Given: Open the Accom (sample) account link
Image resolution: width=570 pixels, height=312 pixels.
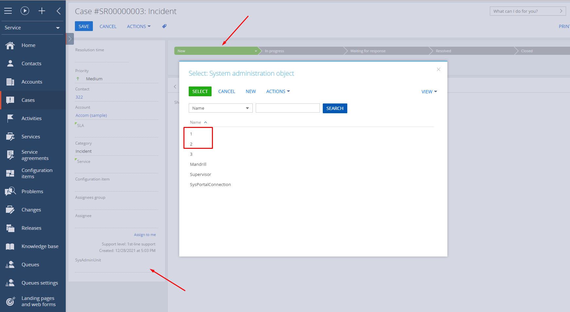Looking at the screenshot, I should tap(91, 116).
